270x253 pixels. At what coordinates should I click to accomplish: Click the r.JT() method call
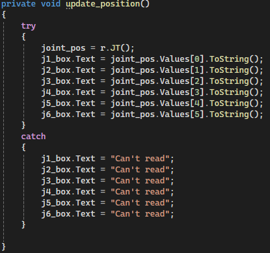coord(117,48)
